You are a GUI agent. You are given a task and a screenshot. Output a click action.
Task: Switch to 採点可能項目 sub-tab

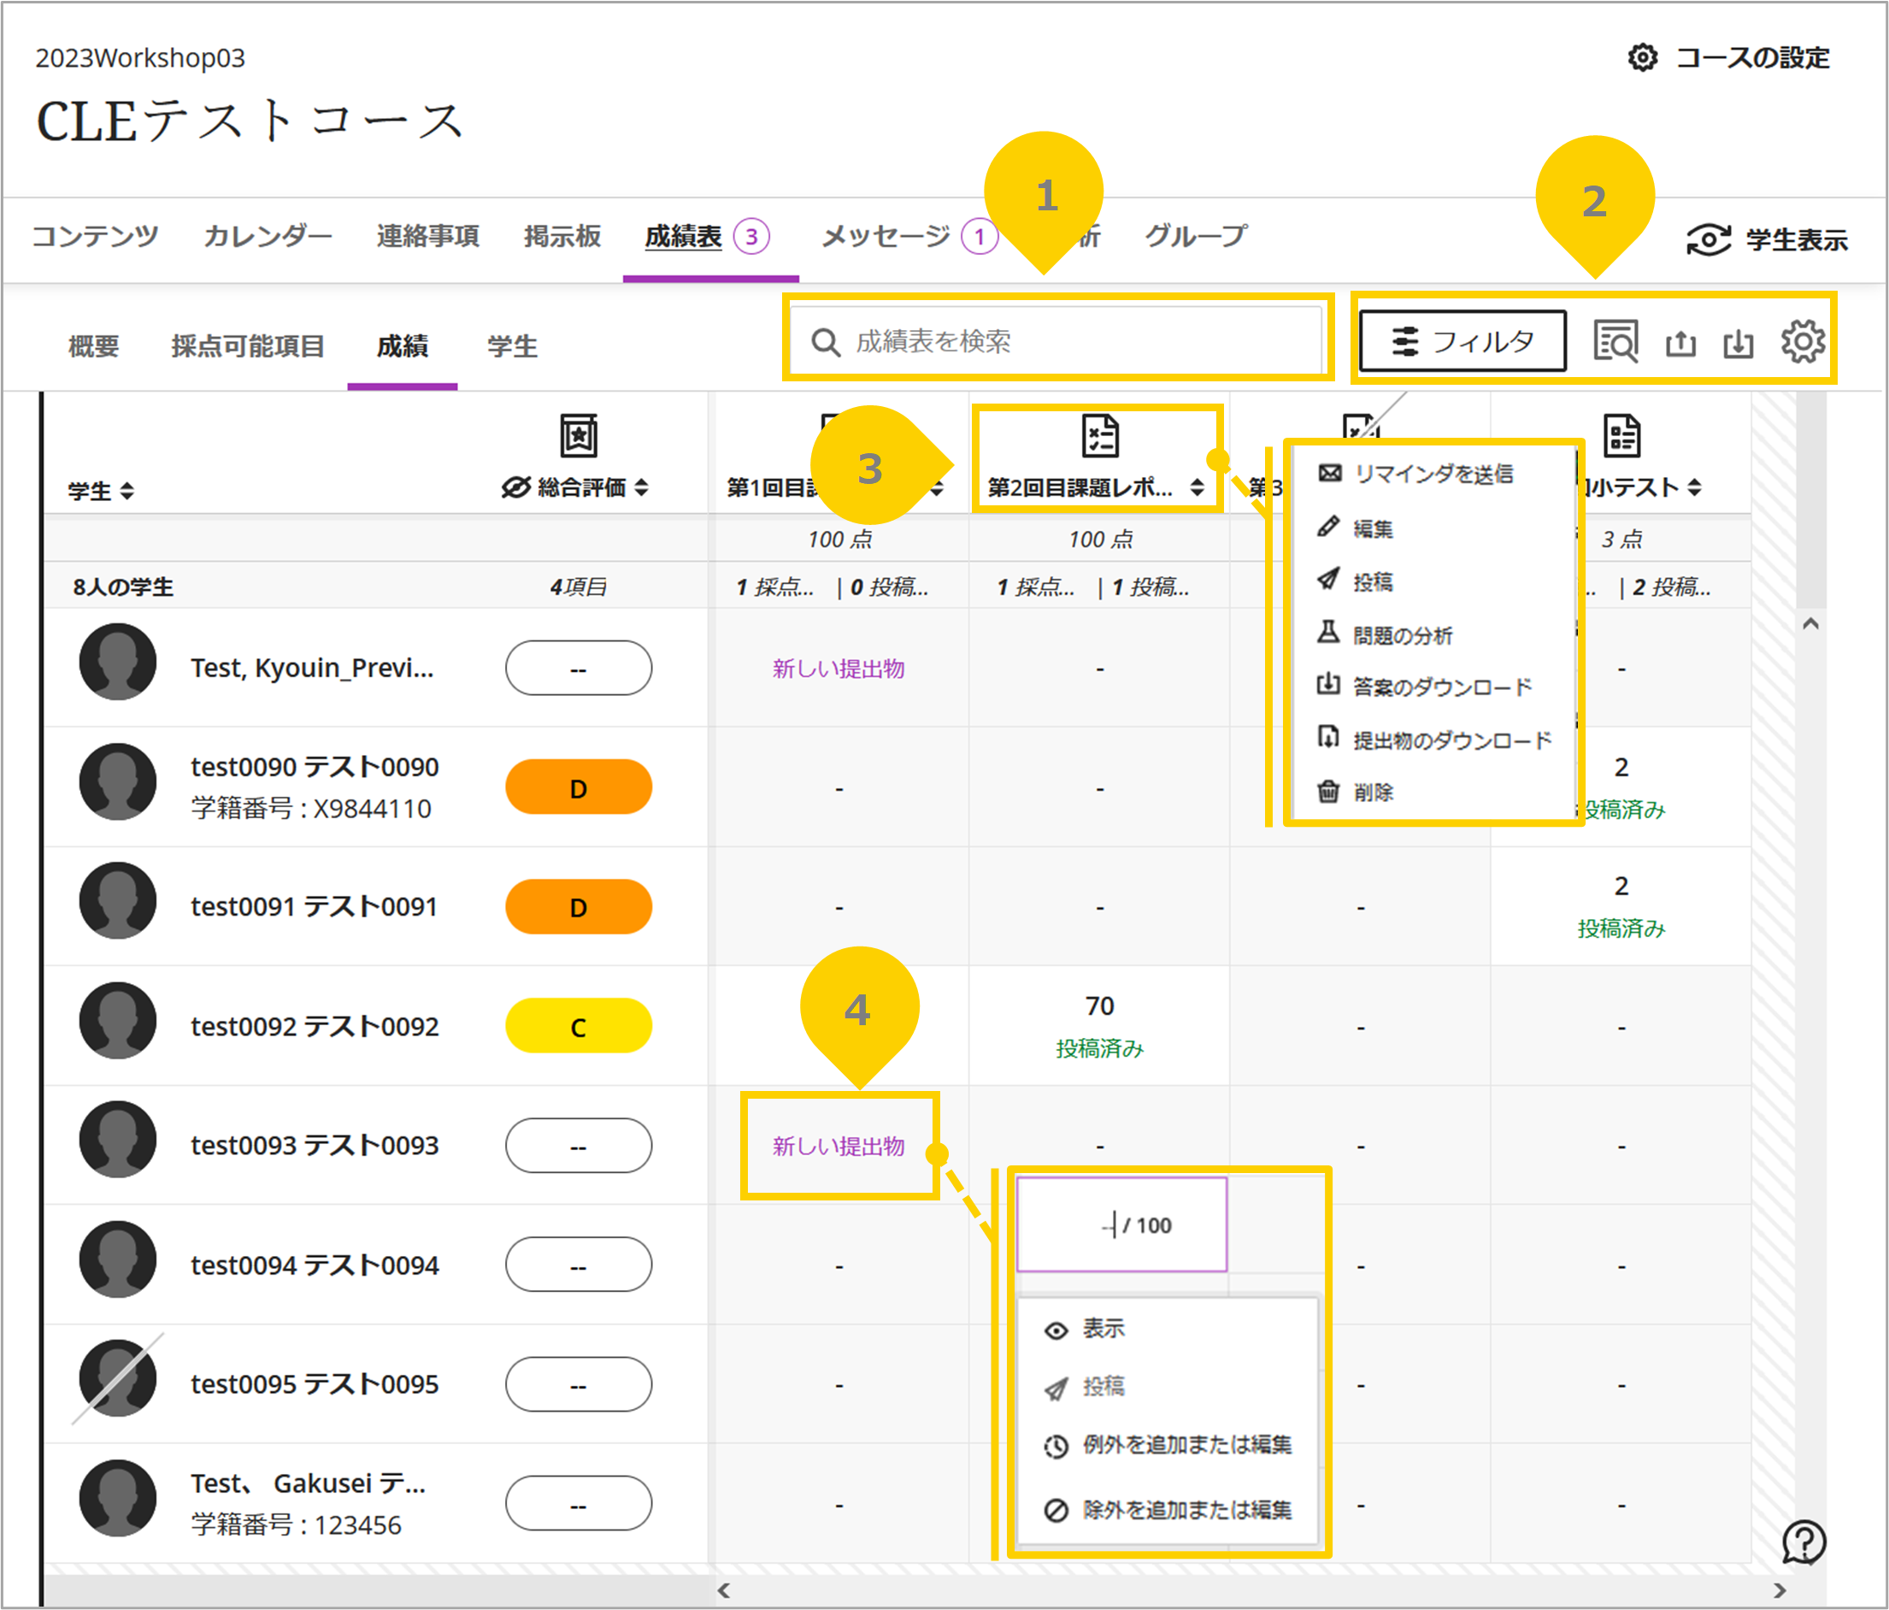point(248,346)
